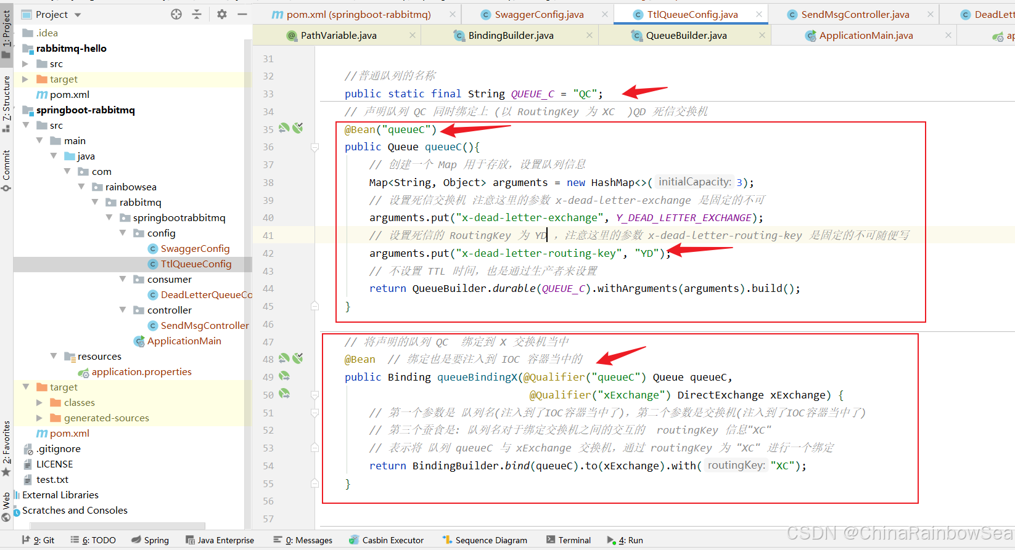
Task: Expand the classes folder
Action: coord(39,402)
